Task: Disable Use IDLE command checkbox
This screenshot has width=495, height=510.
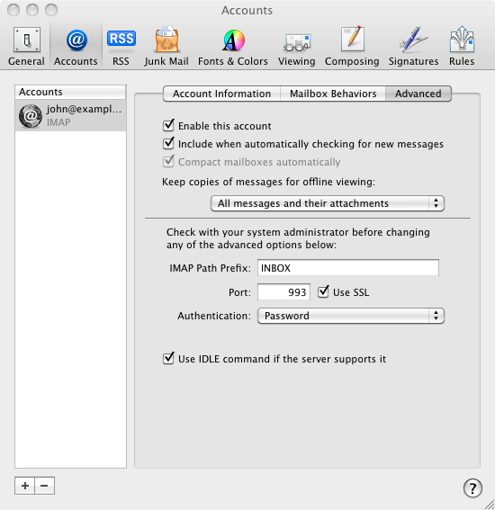Action: [168, 358]
